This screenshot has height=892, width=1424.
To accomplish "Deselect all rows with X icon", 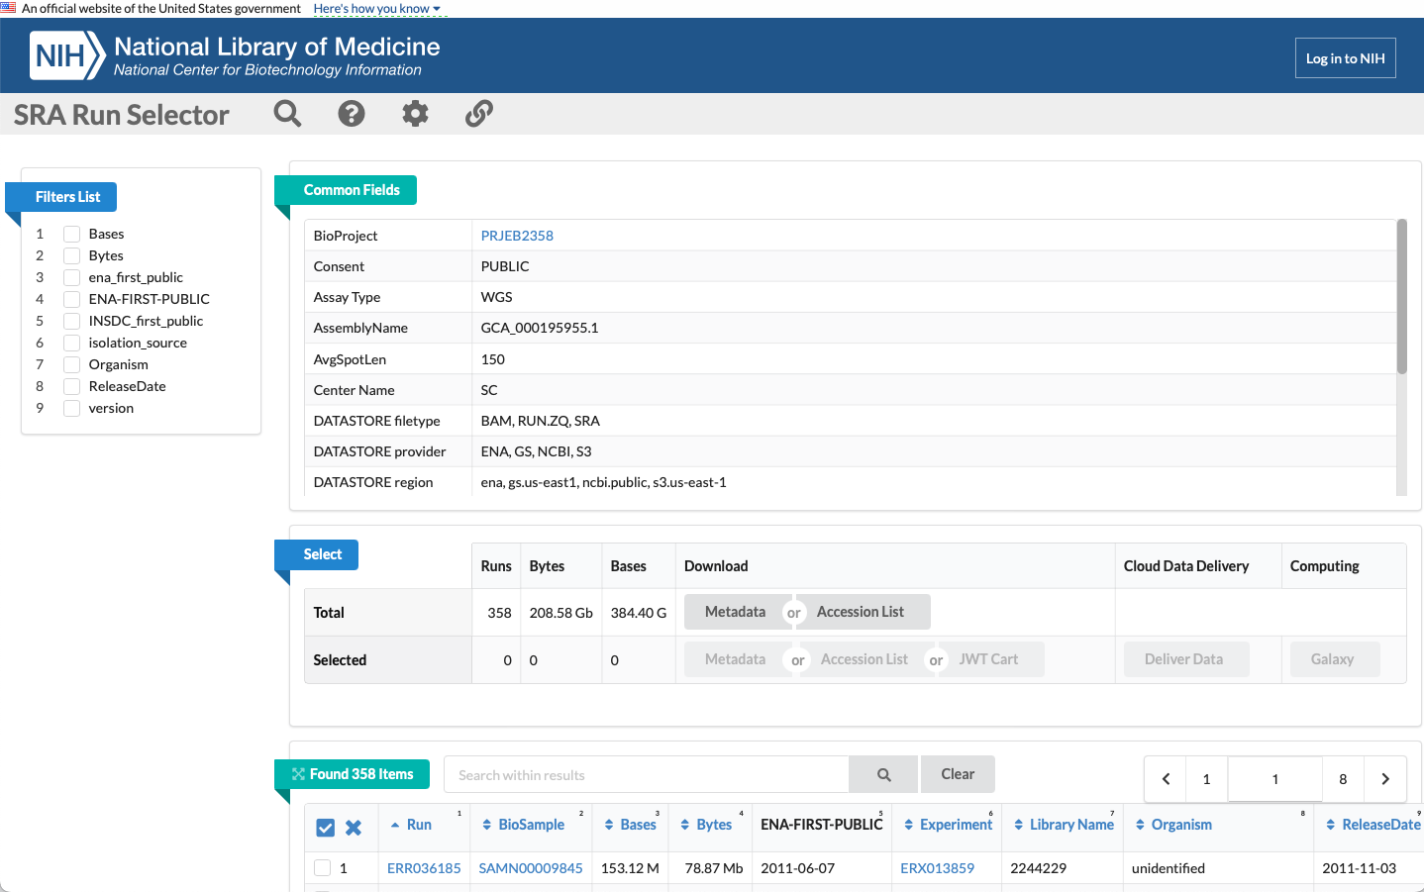I will point(354,828).
